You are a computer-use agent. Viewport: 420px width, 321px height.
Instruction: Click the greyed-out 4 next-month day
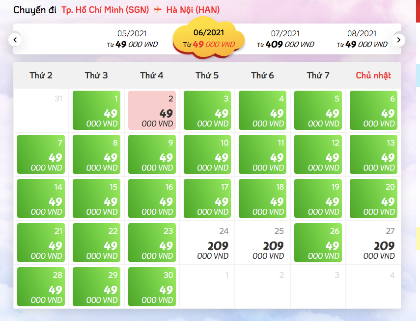point(392,275)
